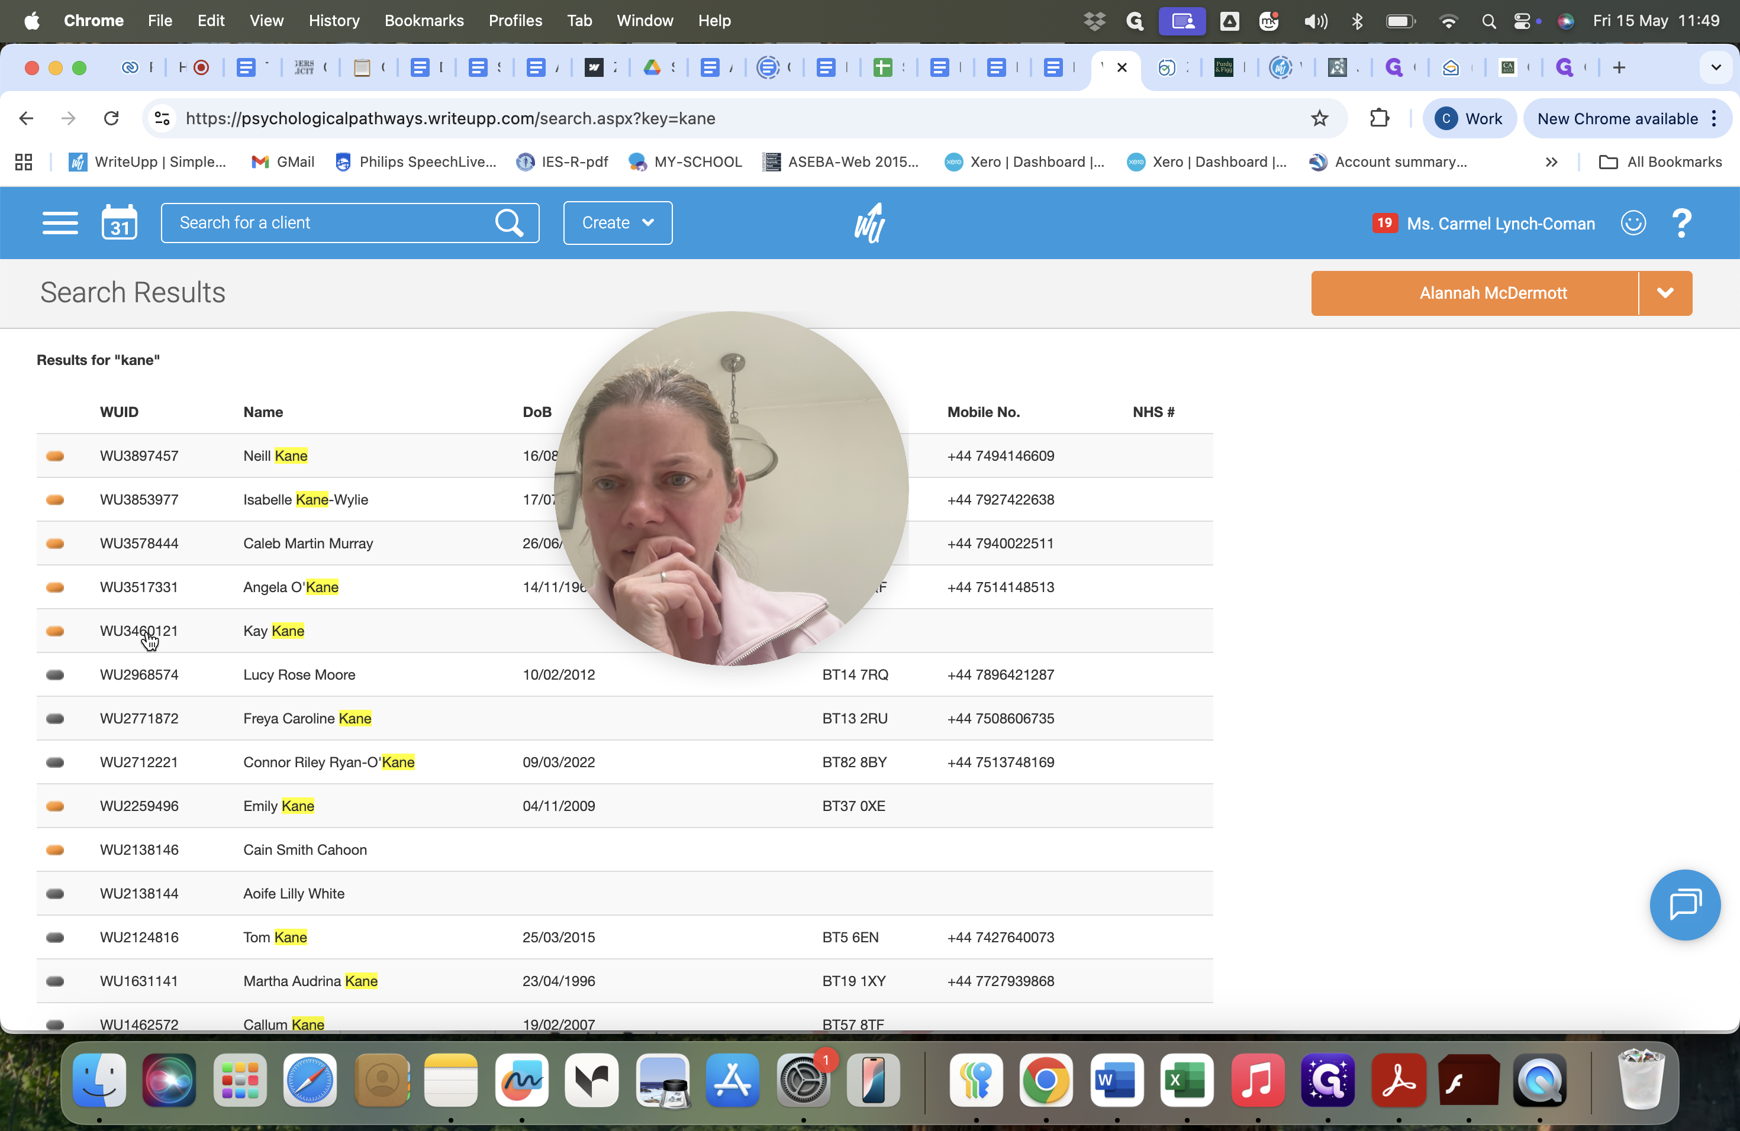Open the Chrome tab search dropdown
Image resolution: width=1740 pixels, height=1131 pixels.
coord(1716,68)
